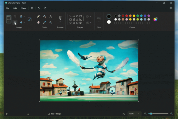Click the selection size indicator in status bar
The height and width of the screenshot is (119, 178).
(28, 113)
